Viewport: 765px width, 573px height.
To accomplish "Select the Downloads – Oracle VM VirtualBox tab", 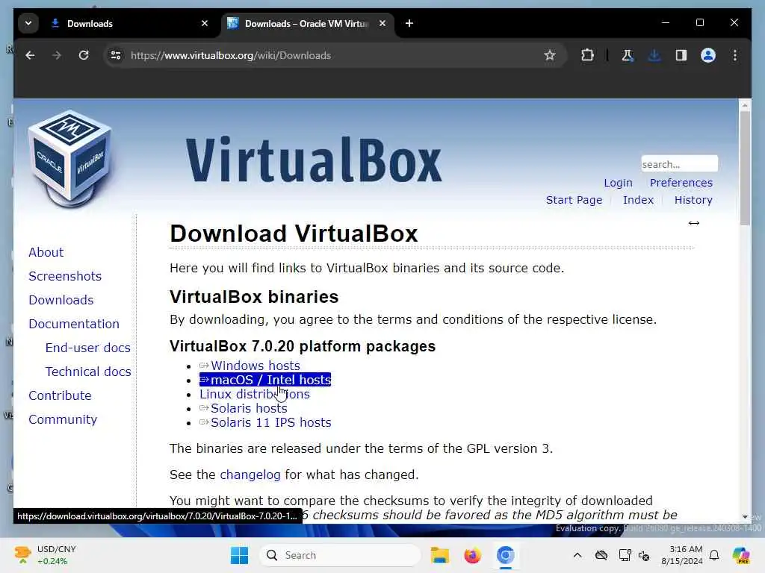I will tap(308, 23).
